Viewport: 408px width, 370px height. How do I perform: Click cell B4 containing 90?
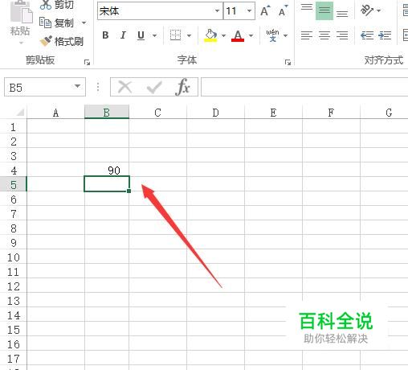click(x=107, y=170)
